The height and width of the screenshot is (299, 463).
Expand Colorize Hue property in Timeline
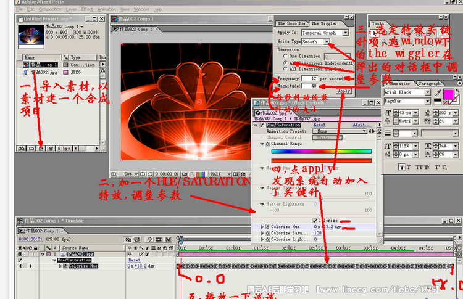coord(60,266)
